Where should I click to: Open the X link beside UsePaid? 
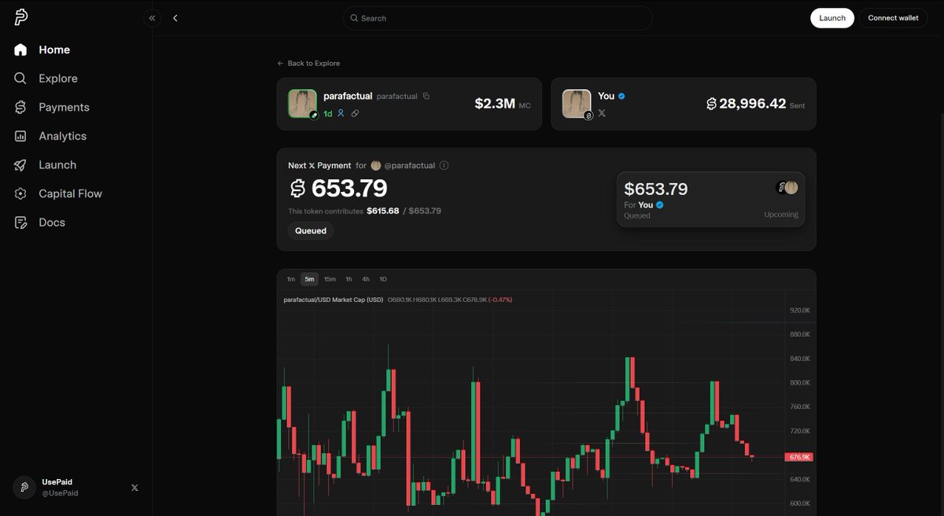coord(135,488)
